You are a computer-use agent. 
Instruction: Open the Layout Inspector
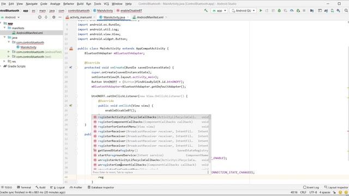pos(336,187)
